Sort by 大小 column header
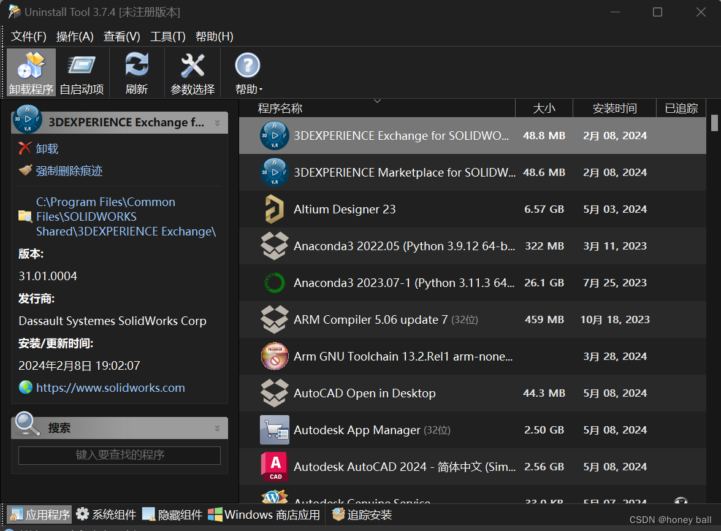 click(544, 108)
